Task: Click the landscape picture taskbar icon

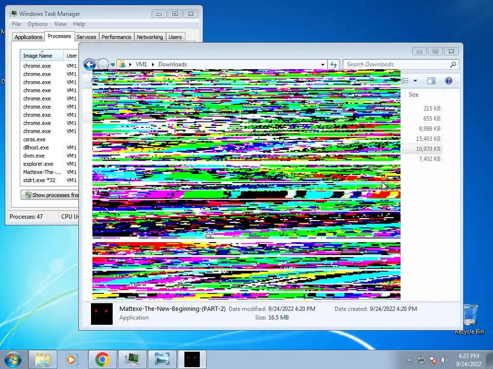Action: pos(162,359)
